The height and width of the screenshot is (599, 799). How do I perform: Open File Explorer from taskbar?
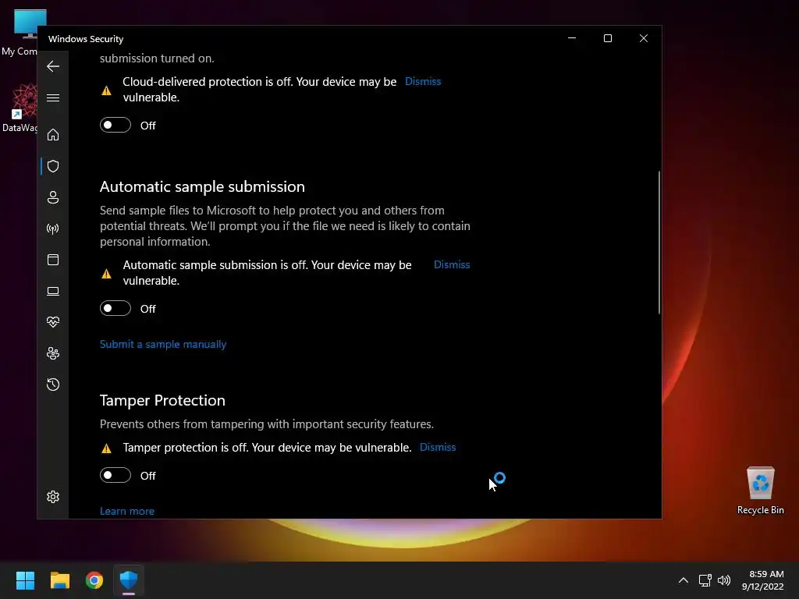(59, 580)
